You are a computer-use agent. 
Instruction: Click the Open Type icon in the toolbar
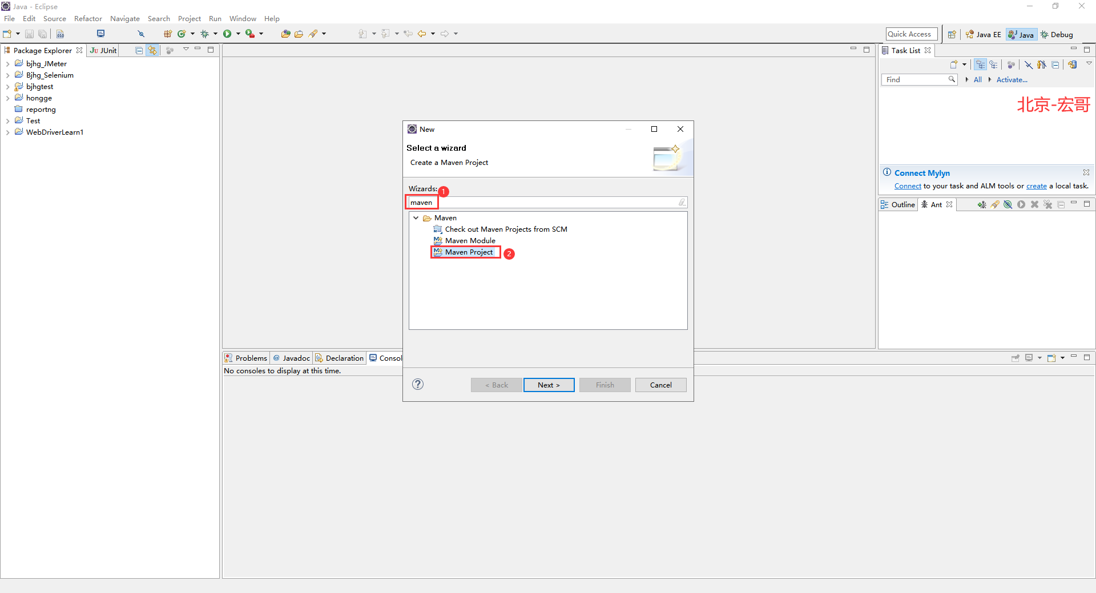coord(285,34)
